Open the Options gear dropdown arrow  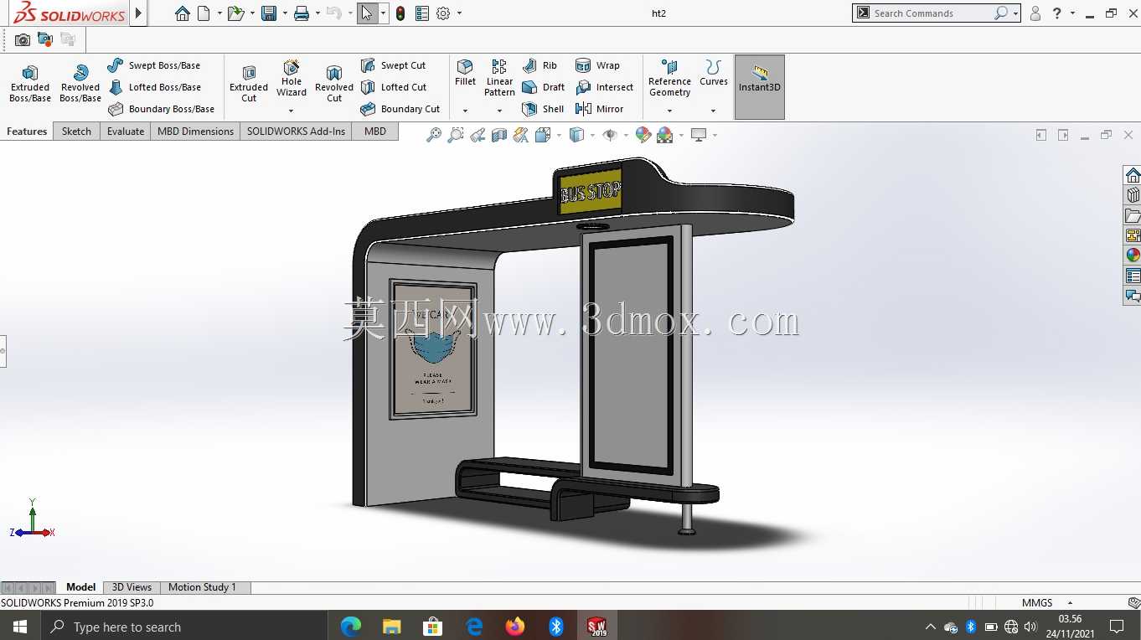(x=459, y=13)
